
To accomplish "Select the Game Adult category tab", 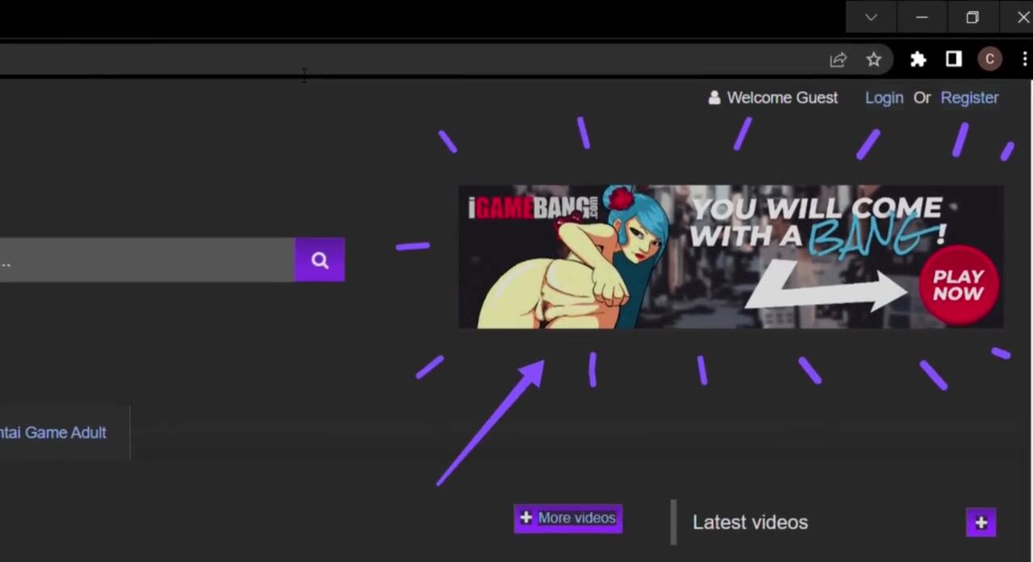I will coord(56,433).
